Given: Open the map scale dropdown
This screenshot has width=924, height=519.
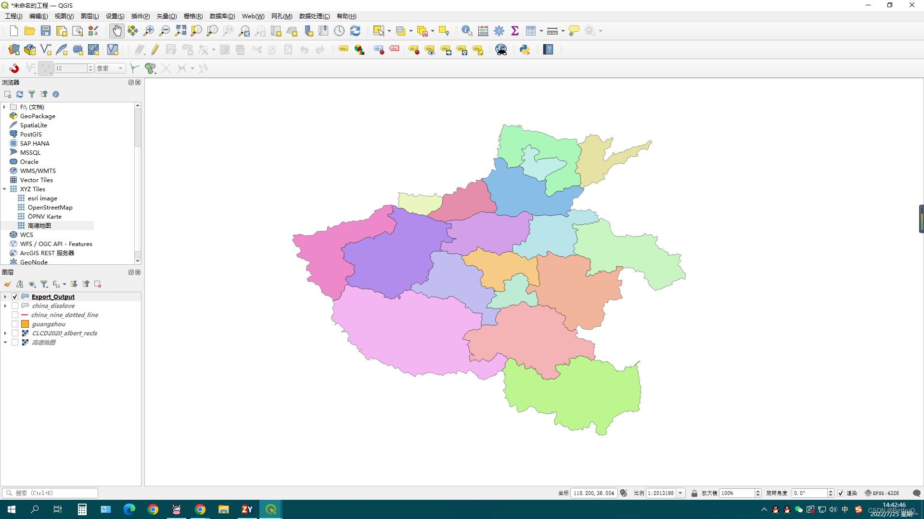Looking at the screenshot, I should click(x=680, y=493).
